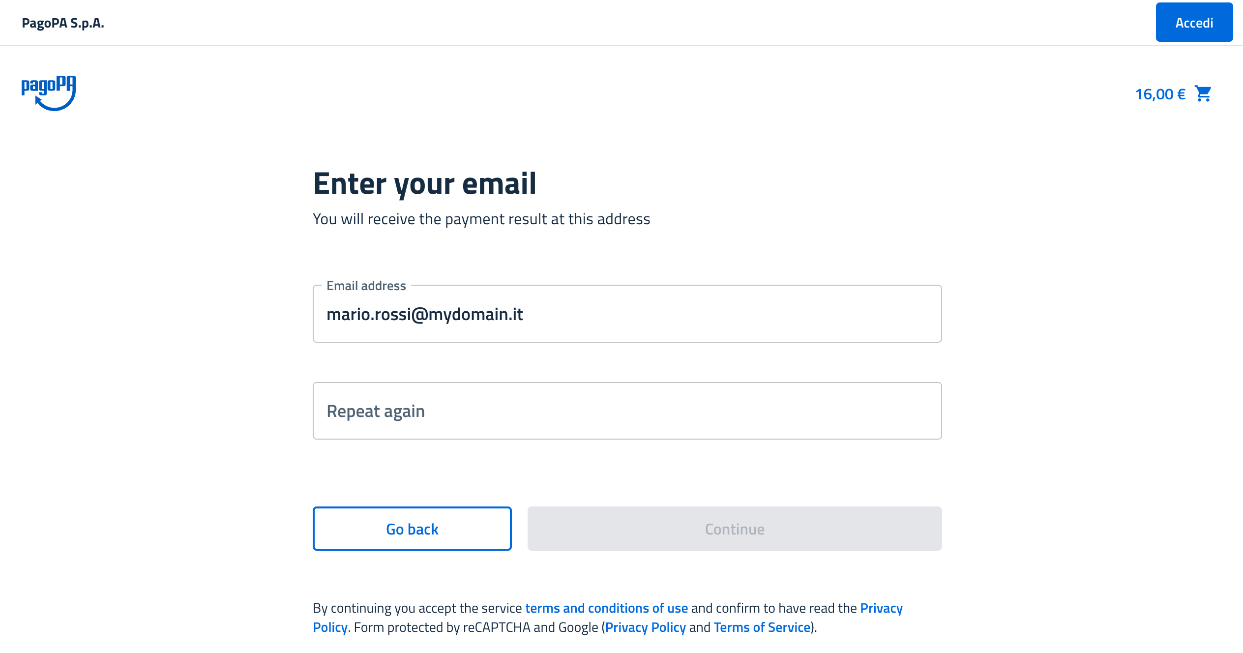Open the shopping cart icon
The image size is (1243, 653).
click(x=1203, y=93)
